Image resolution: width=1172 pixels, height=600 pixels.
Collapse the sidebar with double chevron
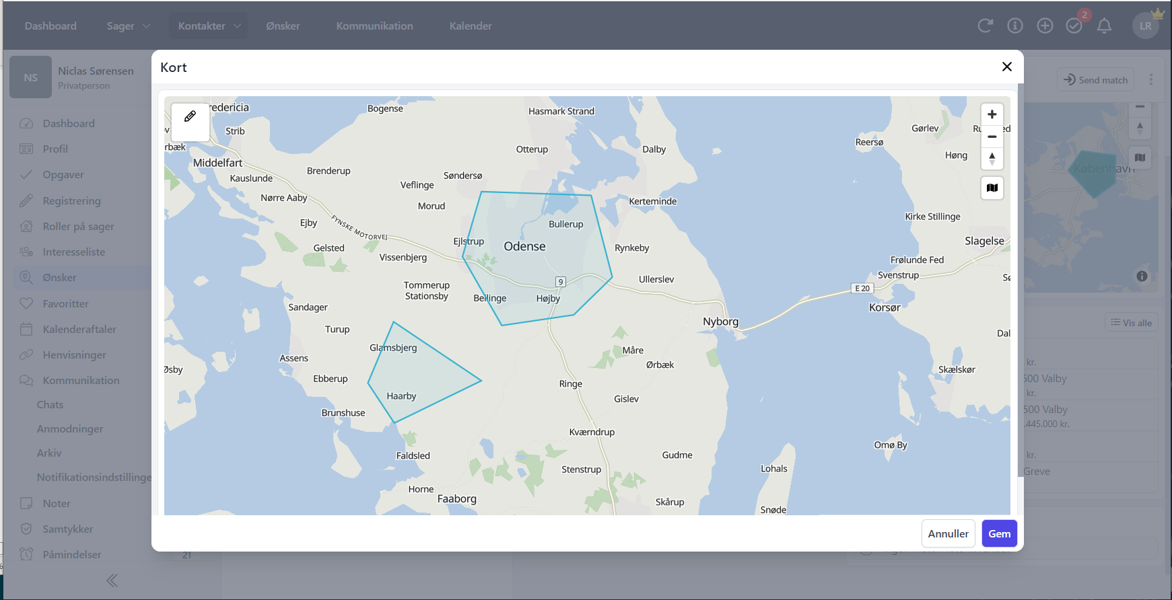[112, 580]
